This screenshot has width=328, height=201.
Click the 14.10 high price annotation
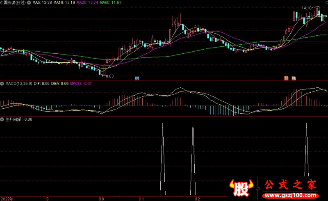click(x=306, y=8)
